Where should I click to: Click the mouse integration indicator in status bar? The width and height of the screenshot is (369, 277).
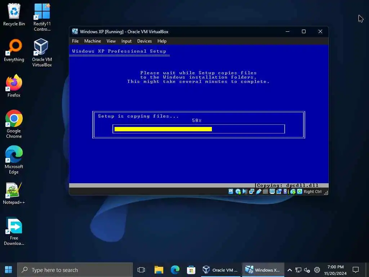coord(293,192)
